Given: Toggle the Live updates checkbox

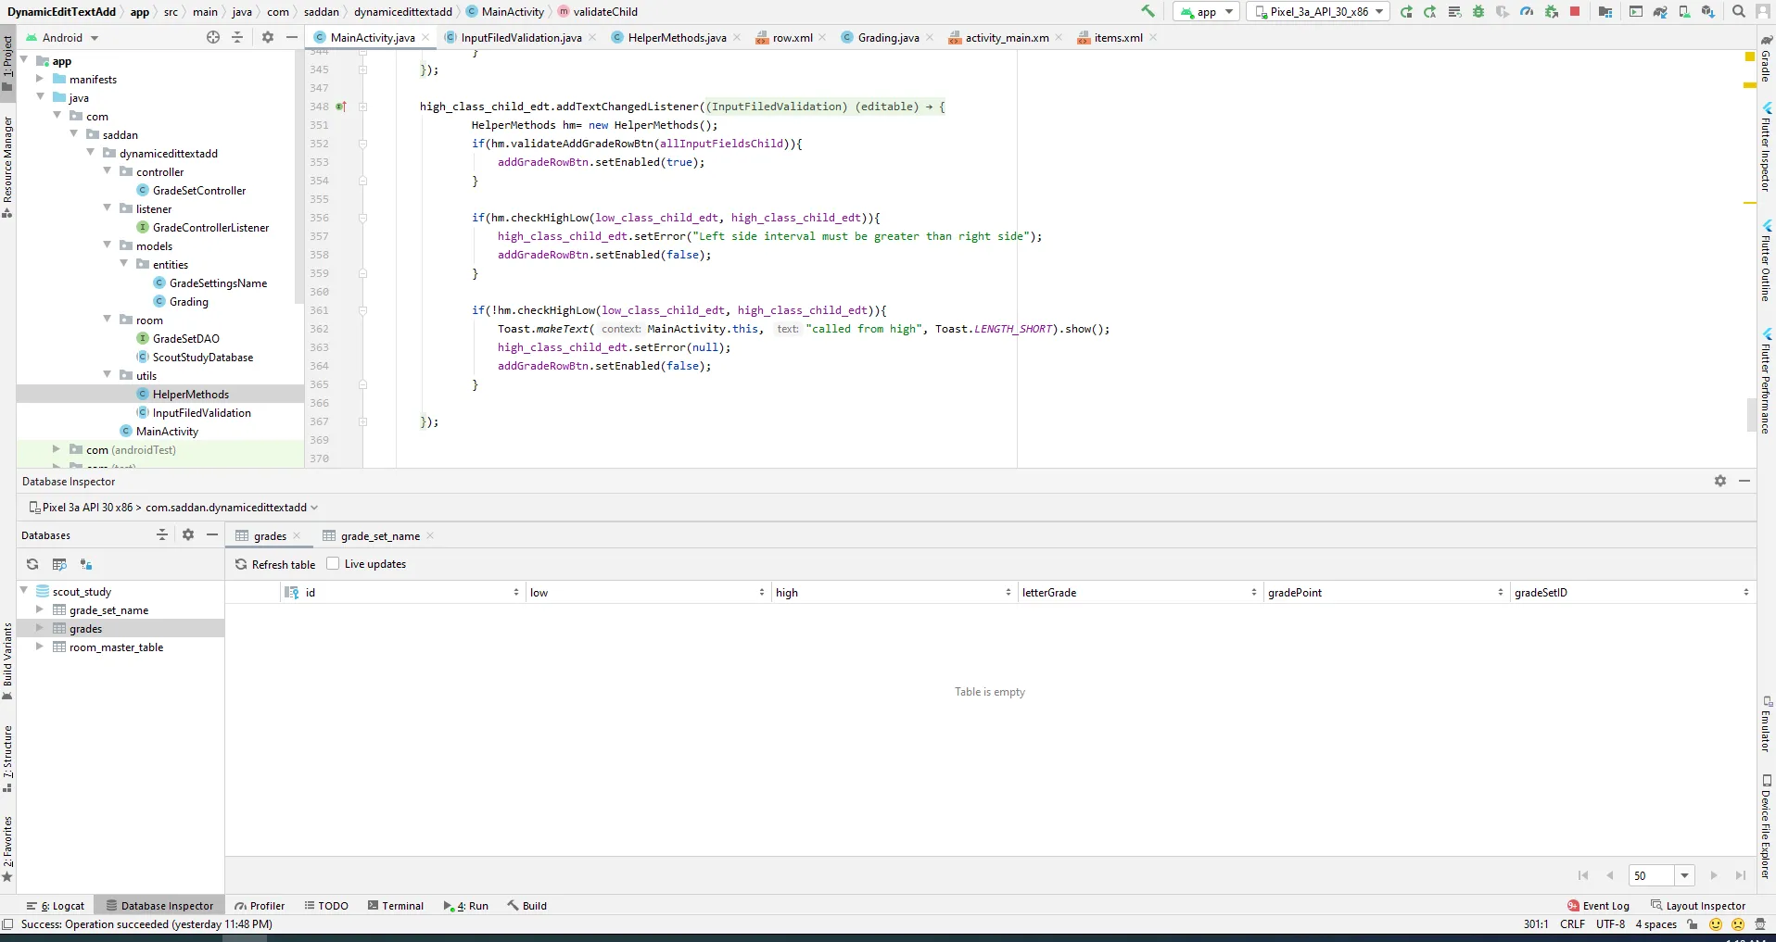Looking at the screenshot, I should [x=333, y=563].
